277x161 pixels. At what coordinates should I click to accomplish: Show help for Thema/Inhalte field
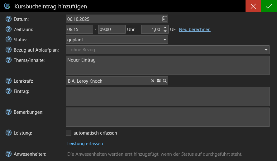9,60
